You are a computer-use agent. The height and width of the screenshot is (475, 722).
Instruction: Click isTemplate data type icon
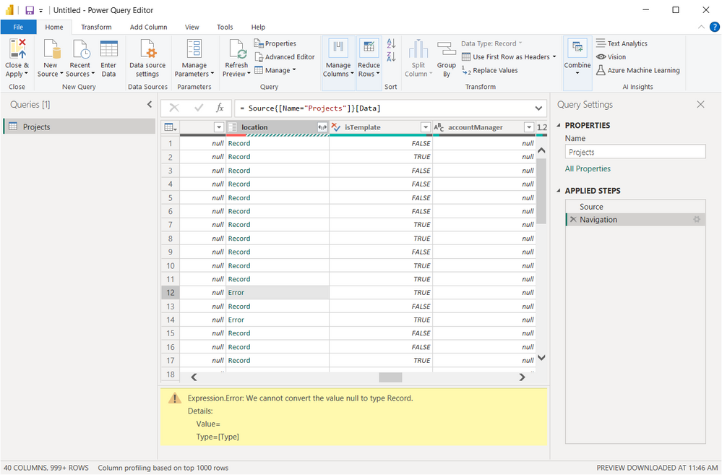pyautogui.click(x=336, y=127)
